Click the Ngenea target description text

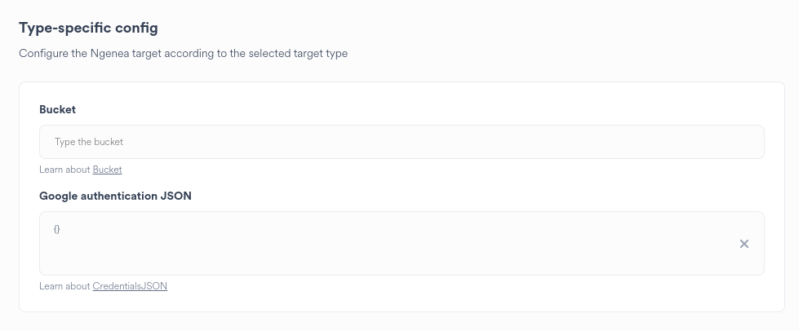pyautogui.click(x=183, y=54)
